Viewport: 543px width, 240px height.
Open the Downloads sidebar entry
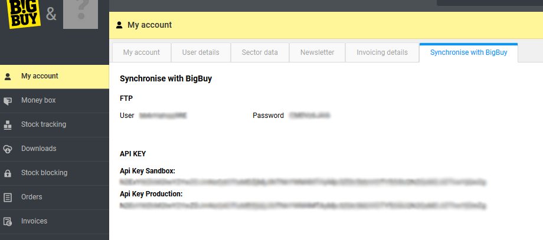click(39, 149)
